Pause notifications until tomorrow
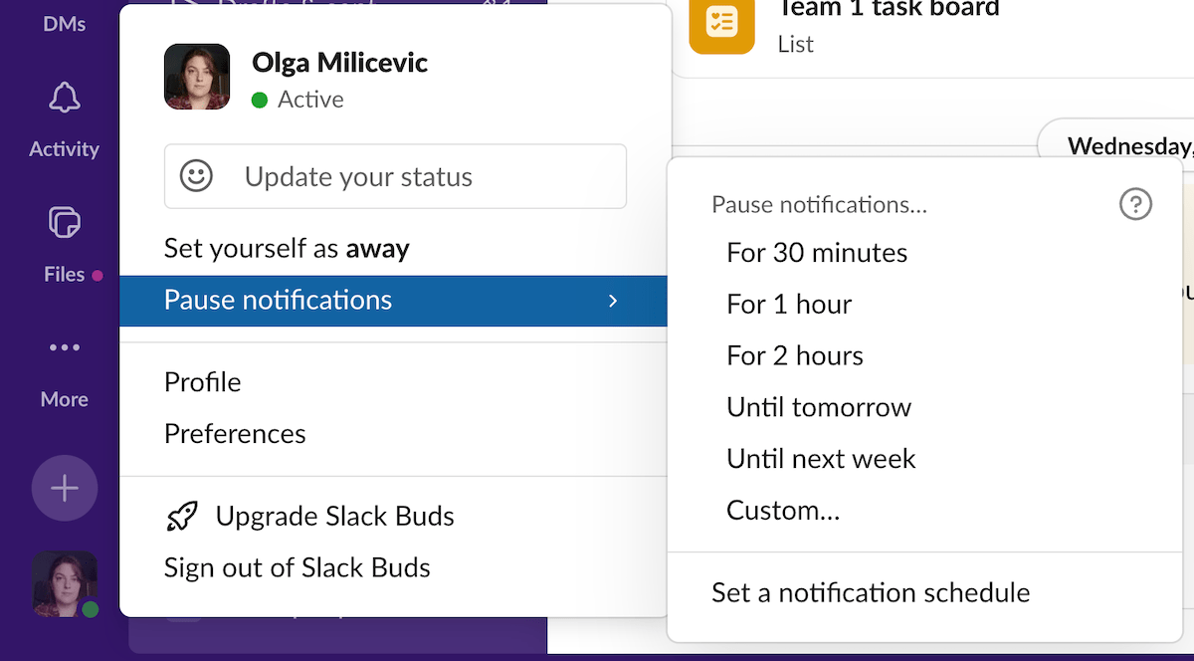Viewport: 1194px width, 661px height. [x=819, y=407]
